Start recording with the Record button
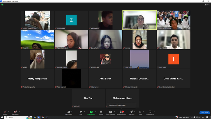211x119 pixels. 101,112
